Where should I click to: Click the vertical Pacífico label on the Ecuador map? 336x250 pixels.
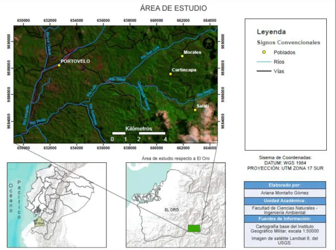point(19,200)
